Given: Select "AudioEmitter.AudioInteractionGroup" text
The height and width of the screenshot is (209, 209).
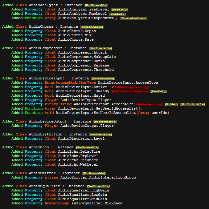Looking at the screenshot, I should 98,177.
